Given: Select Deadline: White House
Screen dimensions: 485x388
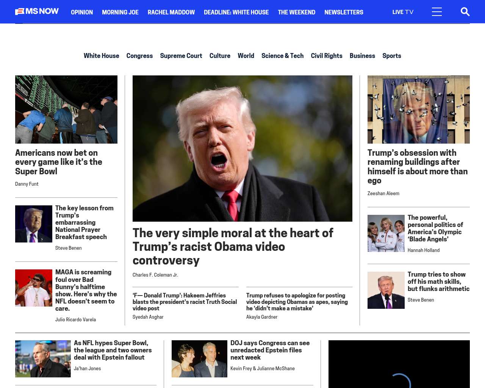Looking at the screenshot, I should pos(236,12).
